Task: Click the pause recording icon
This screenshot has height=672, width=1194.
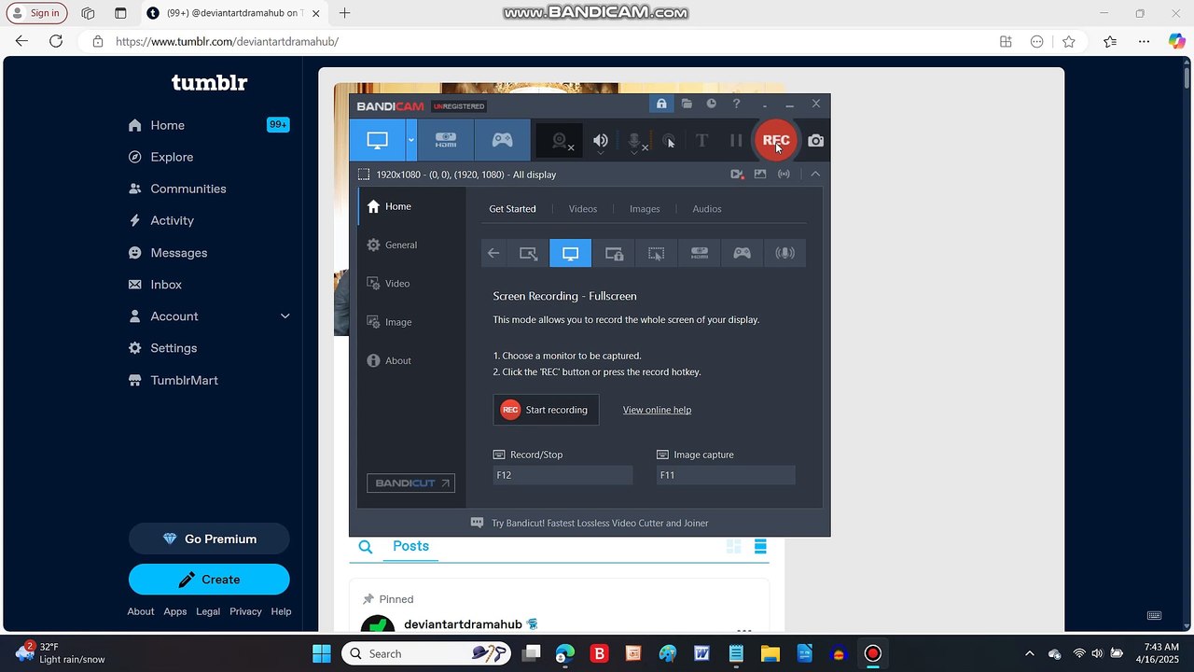Action: pyautogui.click(x=736, y=140)
